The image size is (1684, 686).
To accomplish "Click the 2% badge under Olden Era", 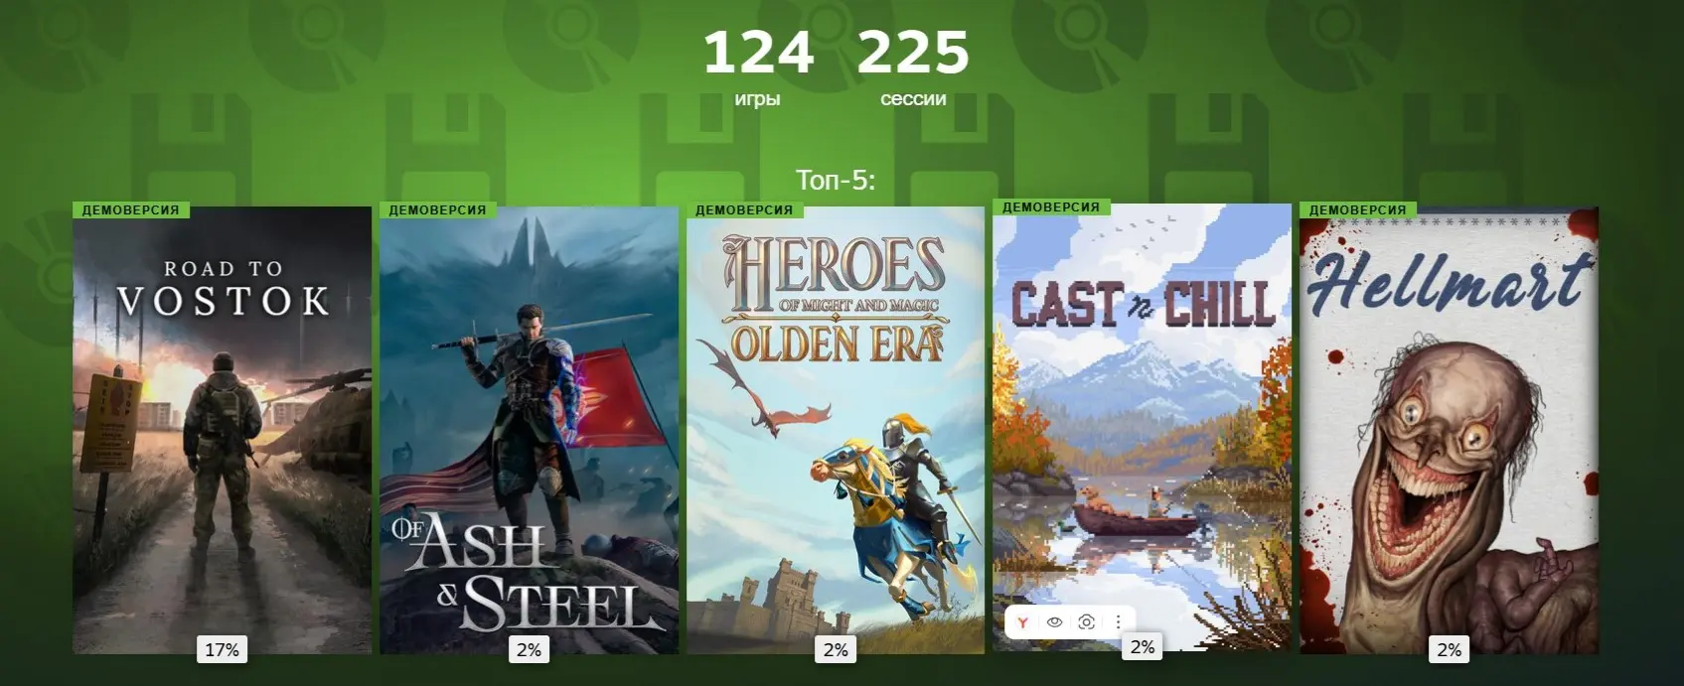I will pyautogui.click(x=836, y=649).
